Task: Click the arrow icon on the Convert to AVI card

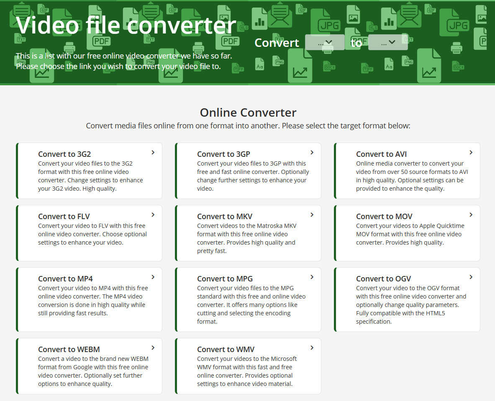Action: (471, 152)
